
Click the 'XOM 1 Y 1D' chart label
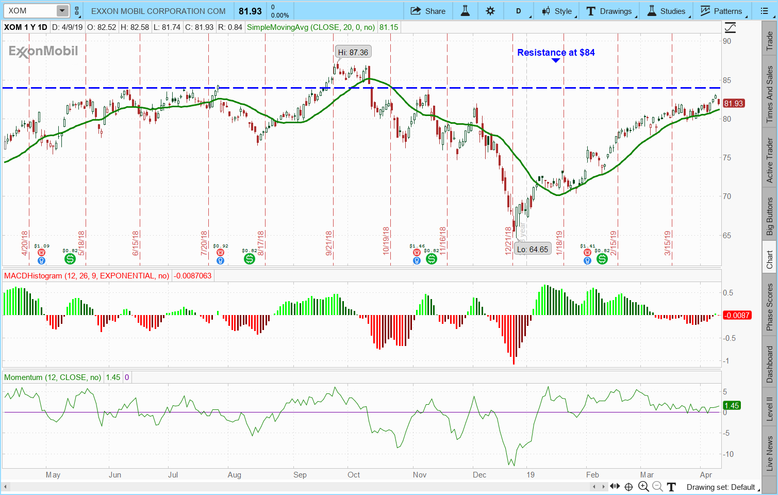(26, 27)
